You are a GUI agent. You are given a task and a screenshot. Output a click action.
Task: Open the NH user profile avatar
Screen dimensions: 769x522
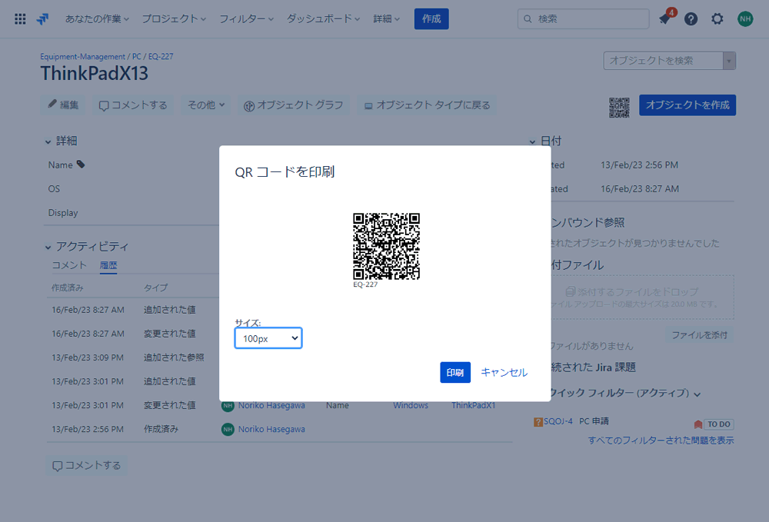(x=744, y=19)
